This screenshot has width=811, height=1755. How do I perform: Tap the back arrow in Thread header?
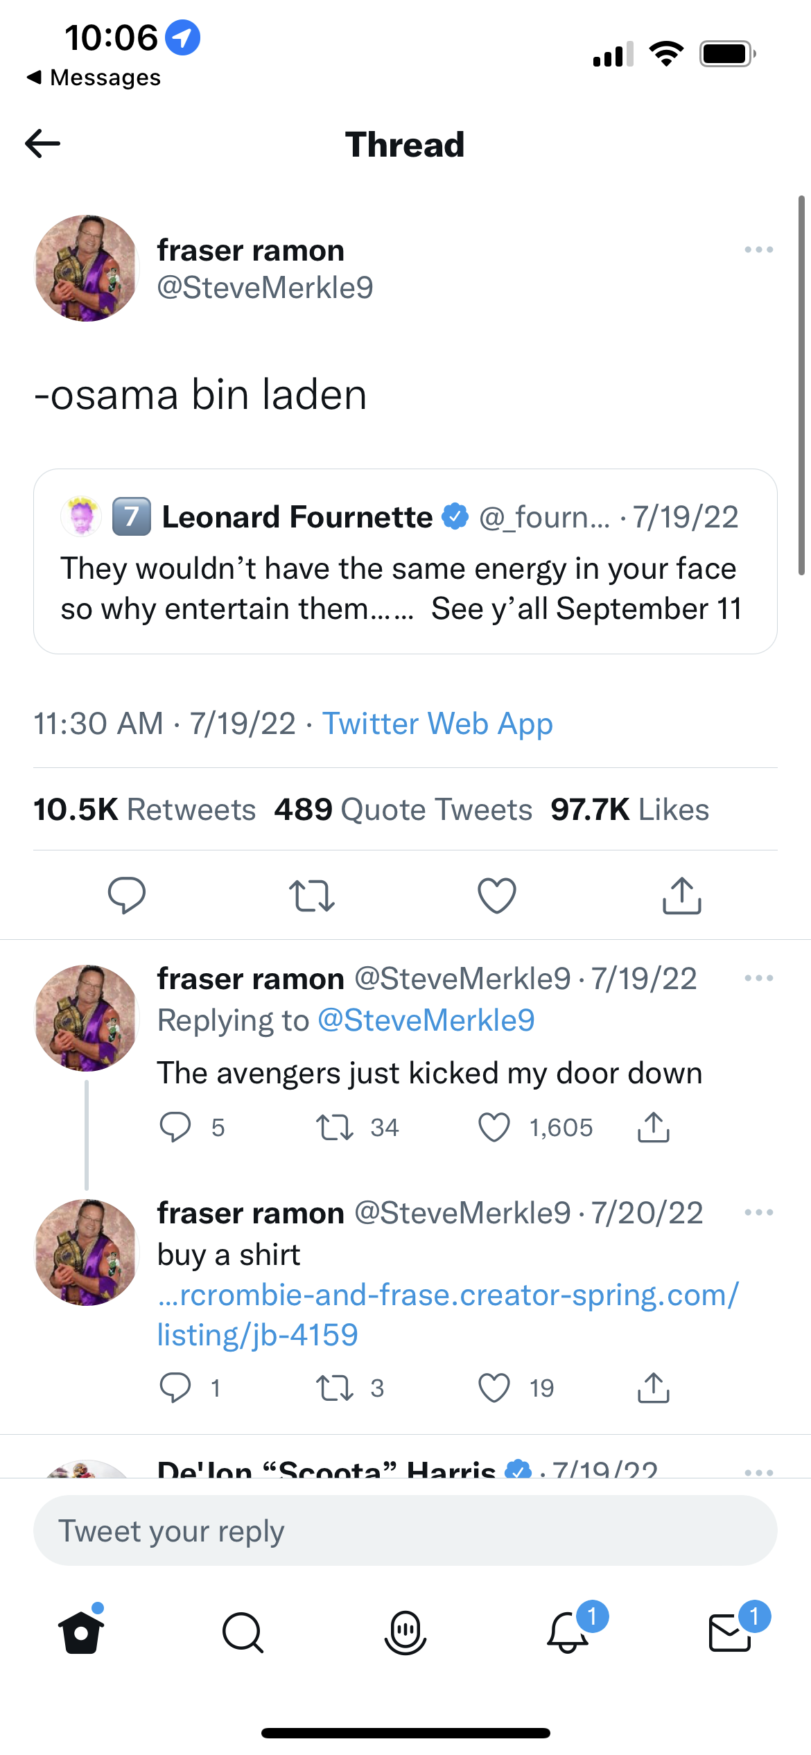(x=43, y=144)
